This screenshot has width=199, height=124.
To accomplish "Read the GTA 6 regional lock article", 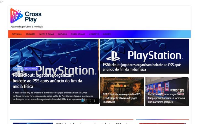I will point(122,98).
